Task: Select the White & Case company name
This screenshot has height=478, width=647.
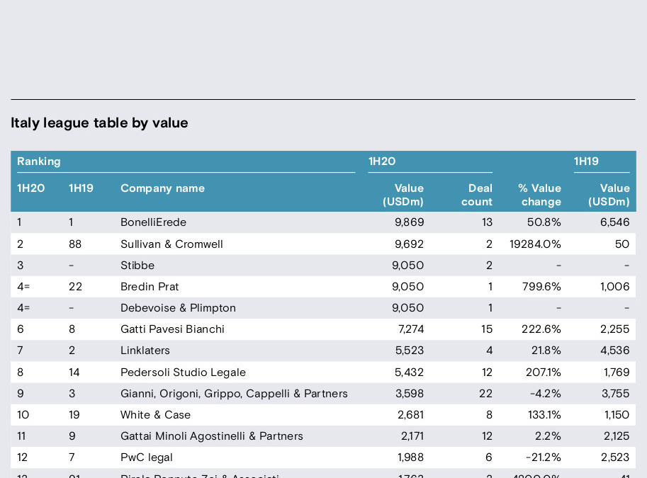Action: point(156,415)
